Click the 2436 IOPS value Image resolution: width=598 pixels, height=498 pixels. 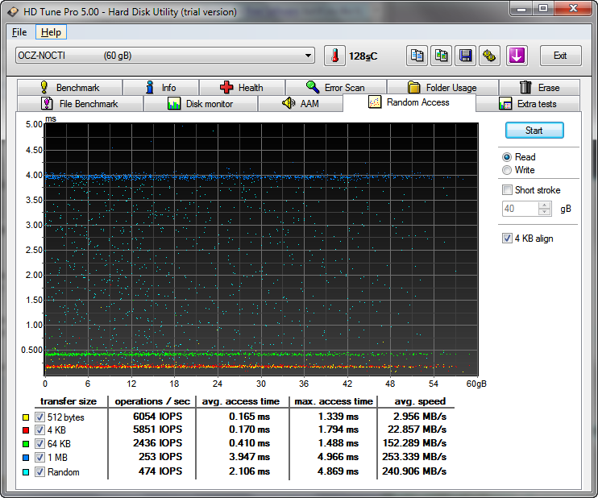[x=157, y=443]
